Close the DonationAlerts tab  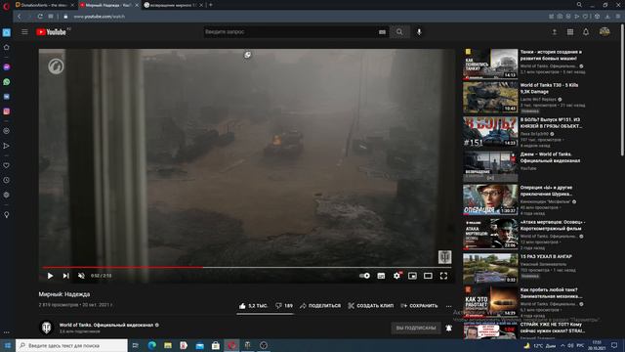72,5
